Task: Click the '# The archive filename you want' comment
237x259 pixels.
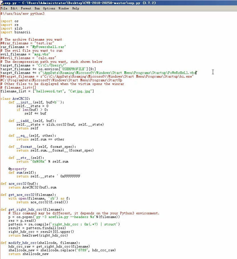Action: 31,40
